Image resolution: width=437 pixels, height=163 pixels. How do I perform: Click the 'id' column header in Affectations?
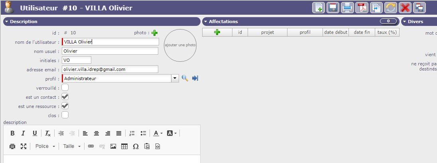click(240, 32)
